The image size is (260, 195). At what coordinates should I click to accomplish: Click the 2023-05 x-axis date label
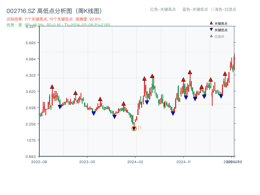click(x=87, y=162)
